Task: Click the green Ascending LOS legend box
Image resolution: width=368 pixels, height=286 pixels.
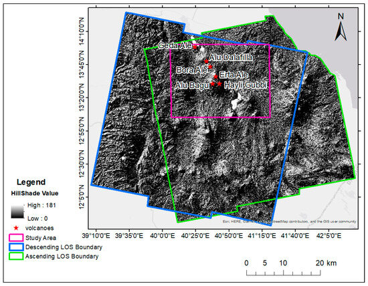Action: 16,256
